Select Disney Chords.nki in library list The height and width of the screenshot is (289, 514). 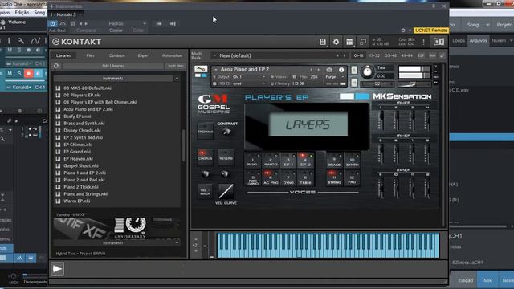tap(82, 130)
